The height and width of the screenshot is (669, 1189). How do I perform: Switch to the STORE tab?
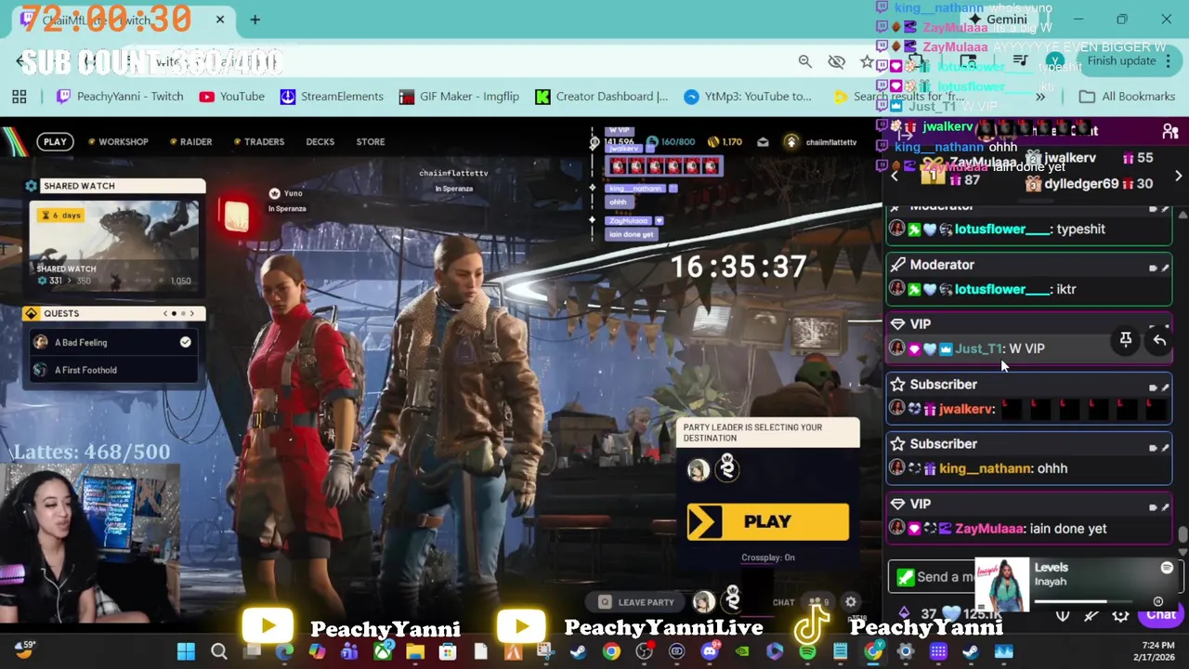point(370,141)
